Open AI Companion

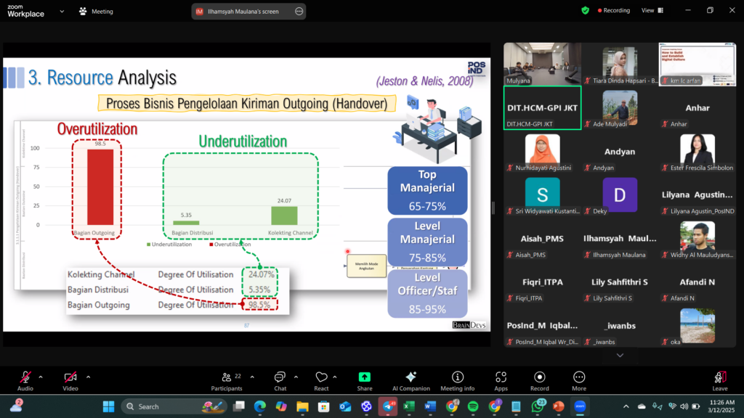(x=411, y=380)
